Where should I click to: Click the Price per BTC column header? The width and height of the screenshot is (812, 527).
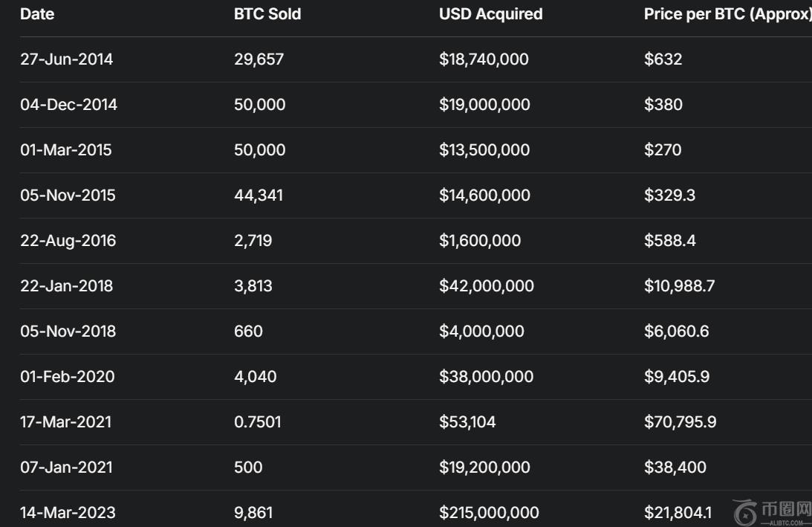click(x=727, y=14)
